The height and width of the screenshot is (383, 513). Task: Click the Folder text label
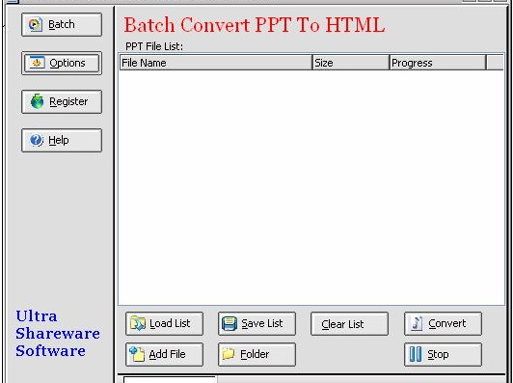pos(255,354)
